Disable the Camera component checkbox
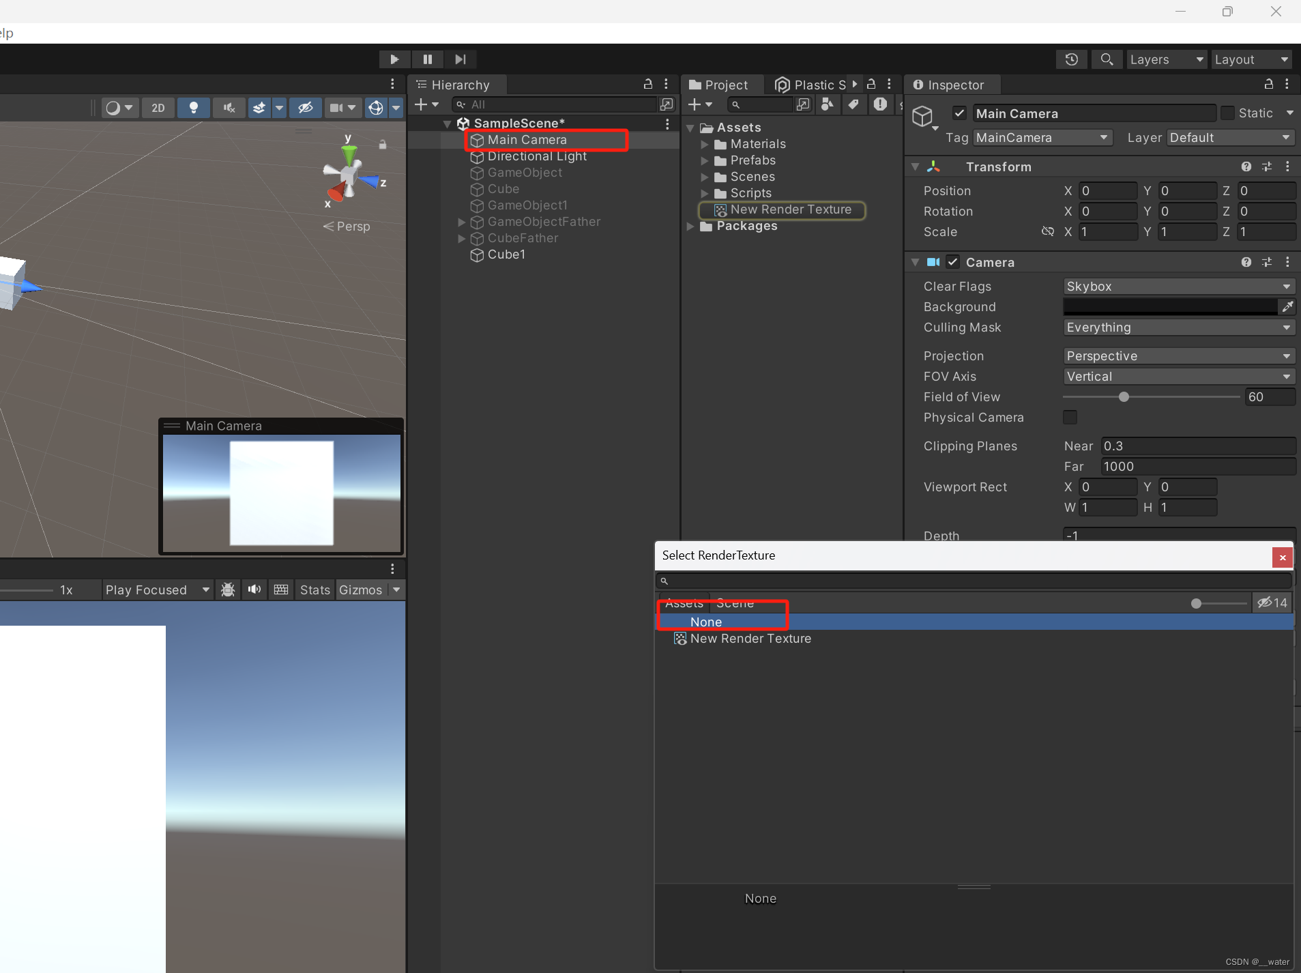 pyautogui.click(x=952, y=262)
